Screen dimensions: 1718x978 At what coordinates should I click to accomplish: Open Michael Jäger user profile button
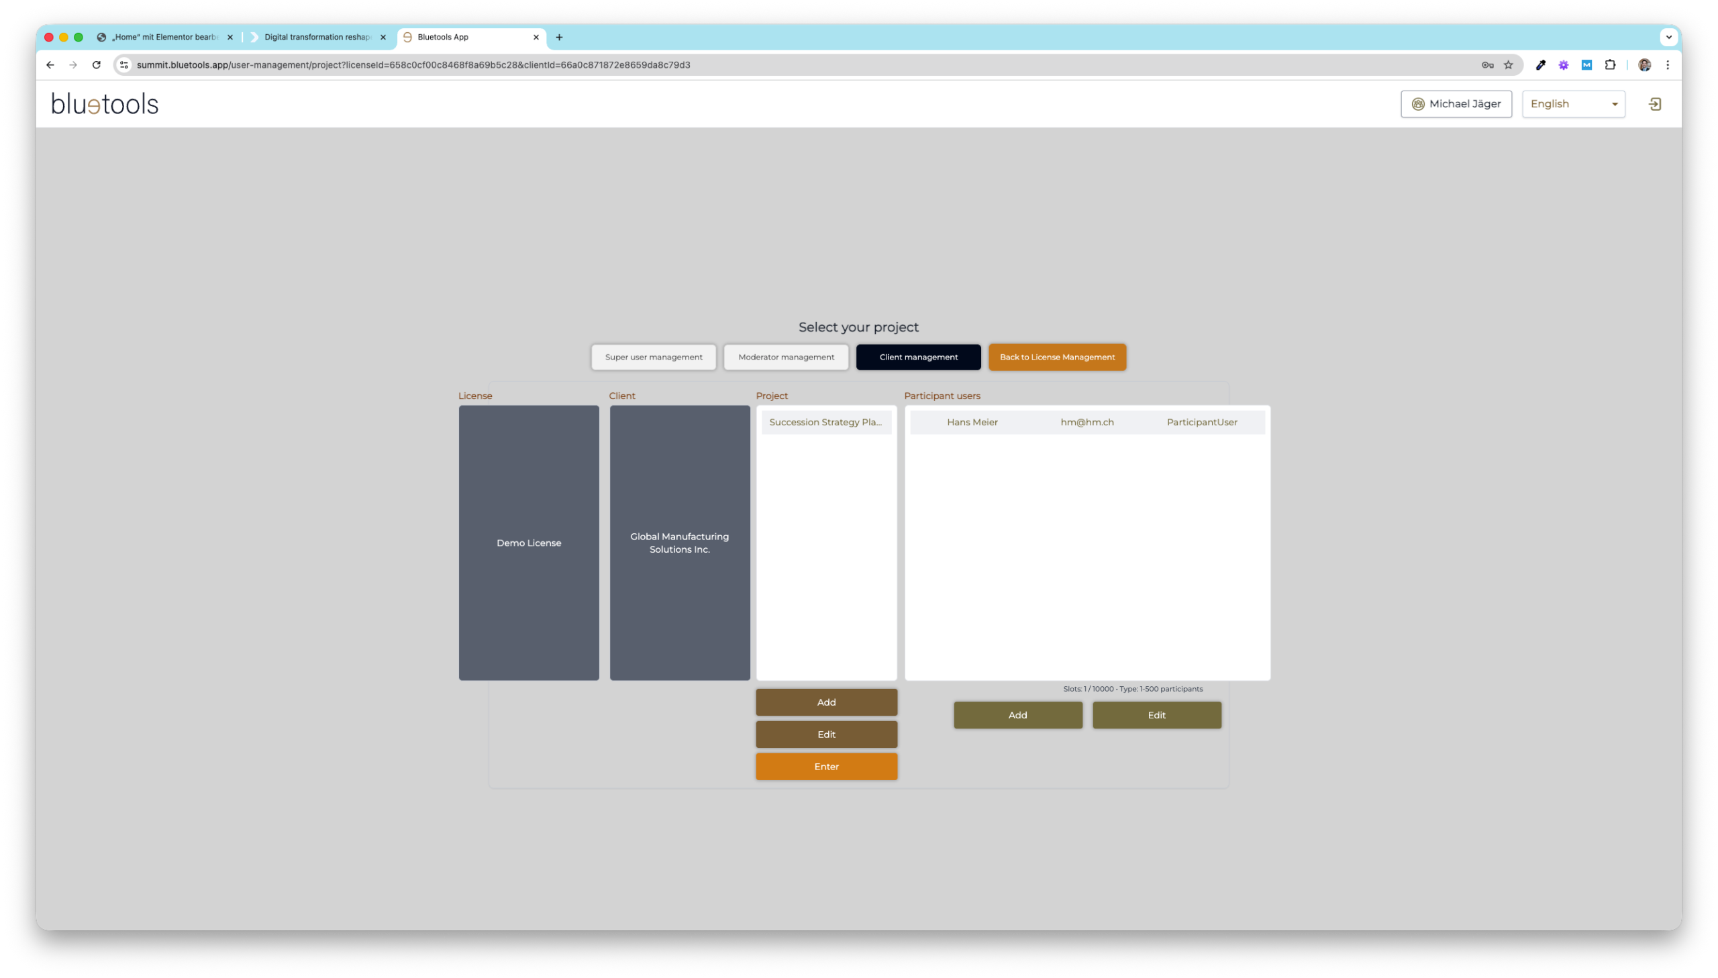(1456, 104)
